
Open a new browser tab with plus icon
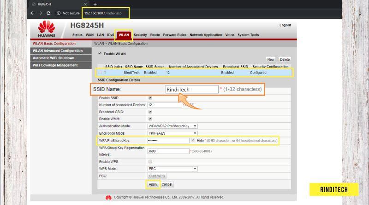click(95, 4)
